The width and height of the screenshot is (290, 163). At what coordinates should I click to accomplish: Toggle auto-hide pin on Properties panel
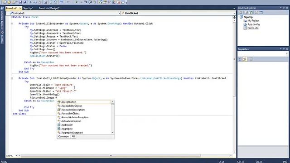(x=284, y=49)
